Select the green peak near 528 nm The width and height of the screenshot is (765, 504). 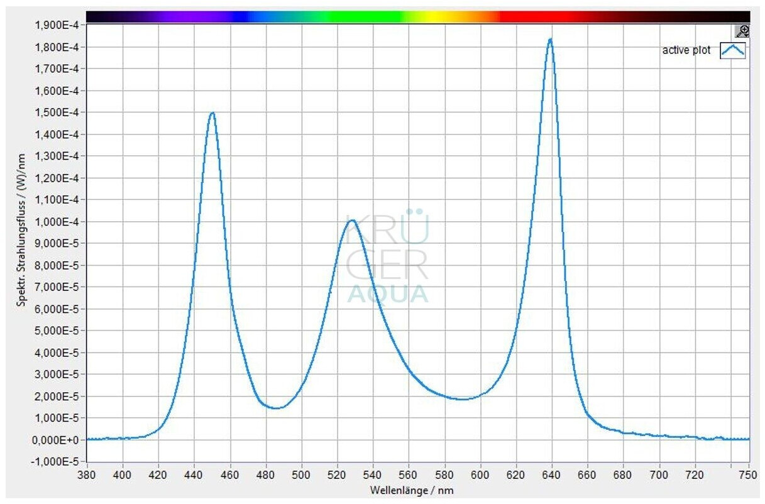352,221
